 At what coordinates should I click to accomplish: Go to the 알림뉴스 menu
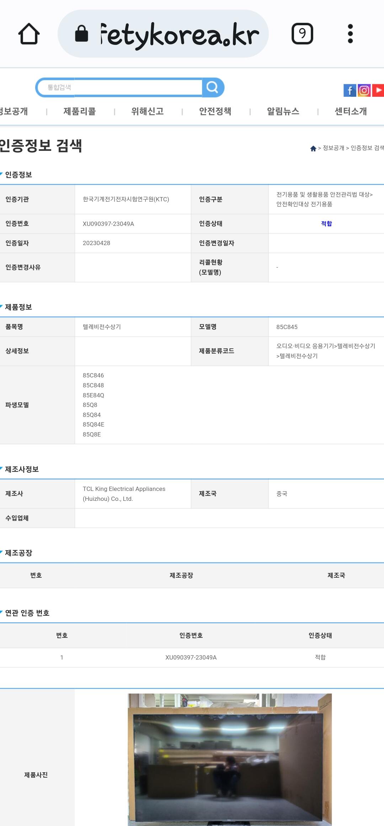(x=283, y=111)
